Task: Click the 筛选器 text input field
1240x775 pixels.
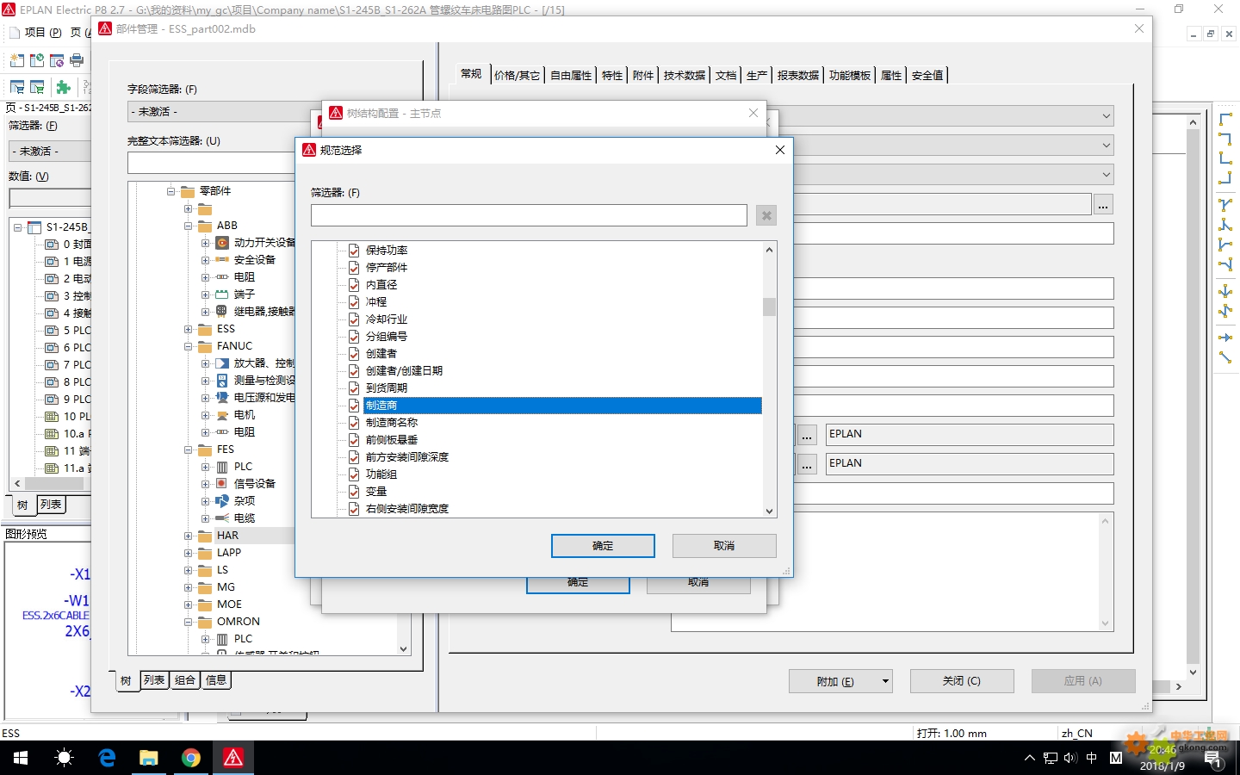Action: click(529, 215)
